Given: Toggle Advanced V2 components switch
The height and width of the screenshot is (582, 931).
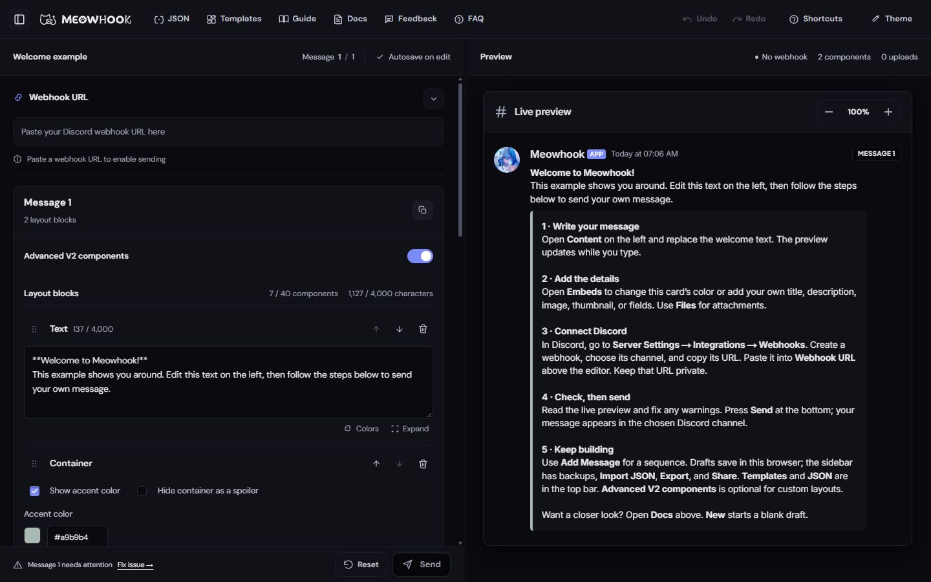Looking at the screenshot, I should tap(420, 256).
